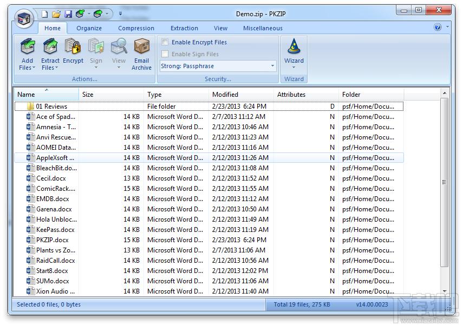Switch to the View ribbon tab
The image size is (463, 326).
[x=220, y=28]
